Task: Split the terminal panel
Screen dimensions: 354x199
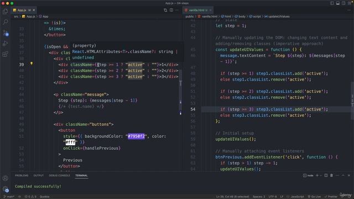Action: coord(326,175)
